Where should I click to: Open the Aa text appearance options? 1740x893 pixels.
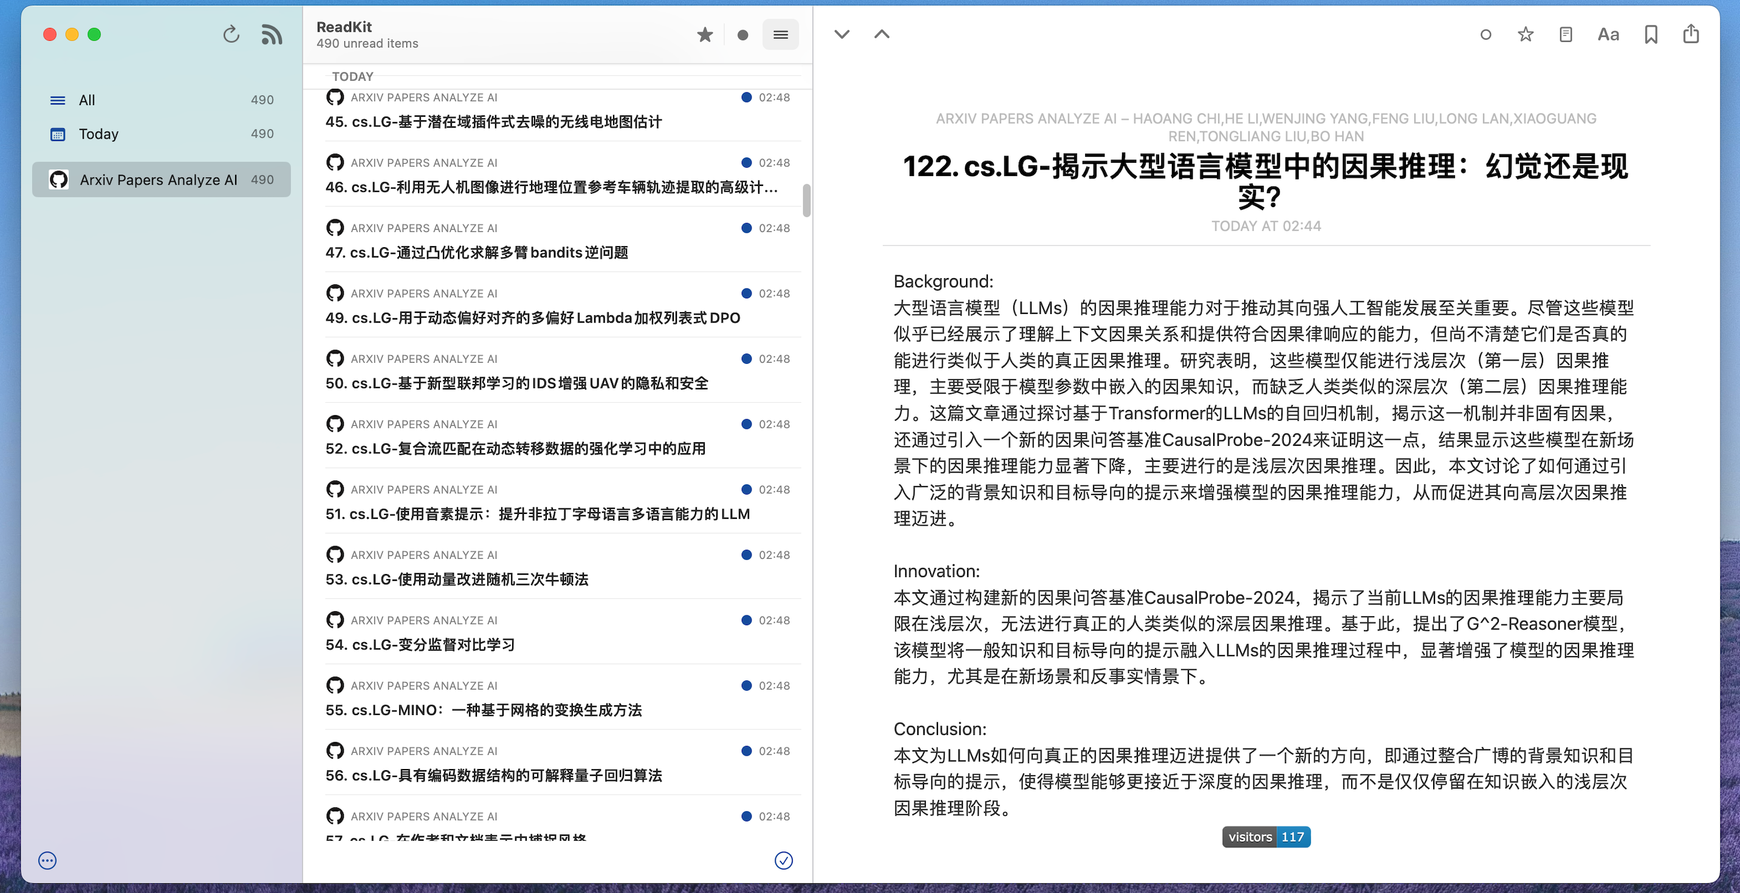click(1608, 35)
